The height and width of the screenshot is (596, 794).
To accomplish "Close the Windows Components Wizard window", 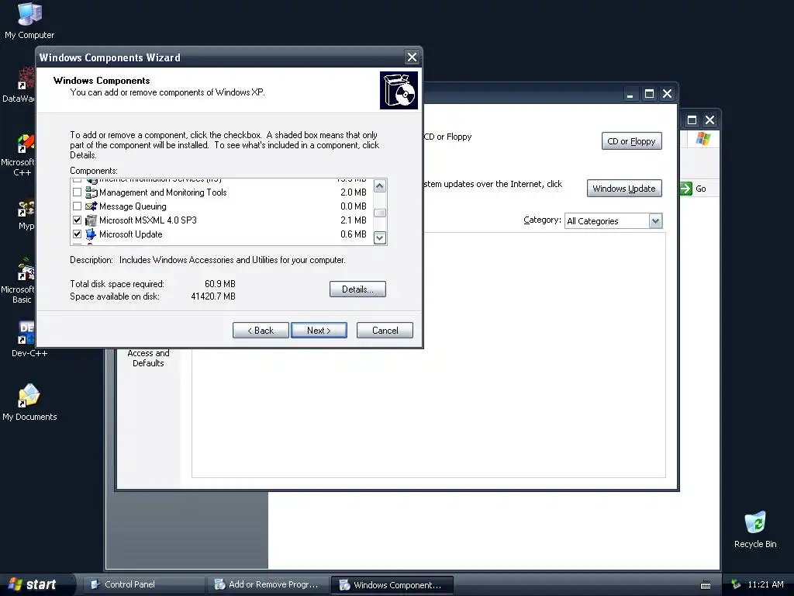I will (413, 57).
